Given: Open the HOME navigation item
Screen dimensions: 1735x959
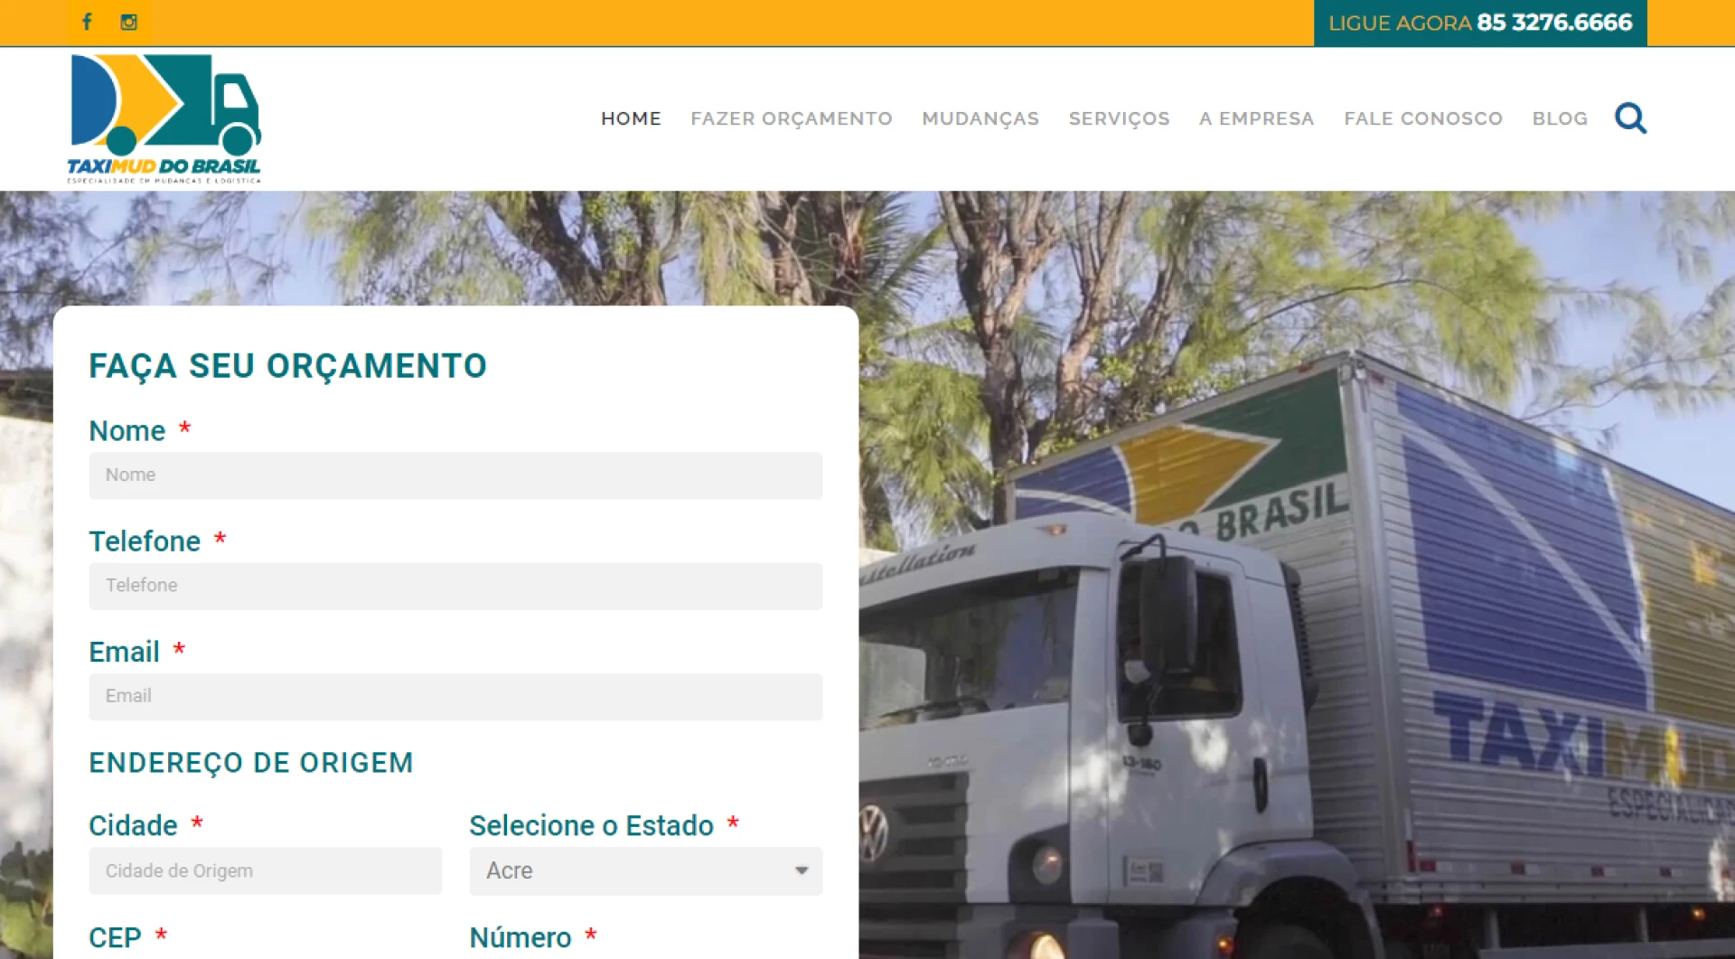Looking at the screenshot, I should point(631,118).
